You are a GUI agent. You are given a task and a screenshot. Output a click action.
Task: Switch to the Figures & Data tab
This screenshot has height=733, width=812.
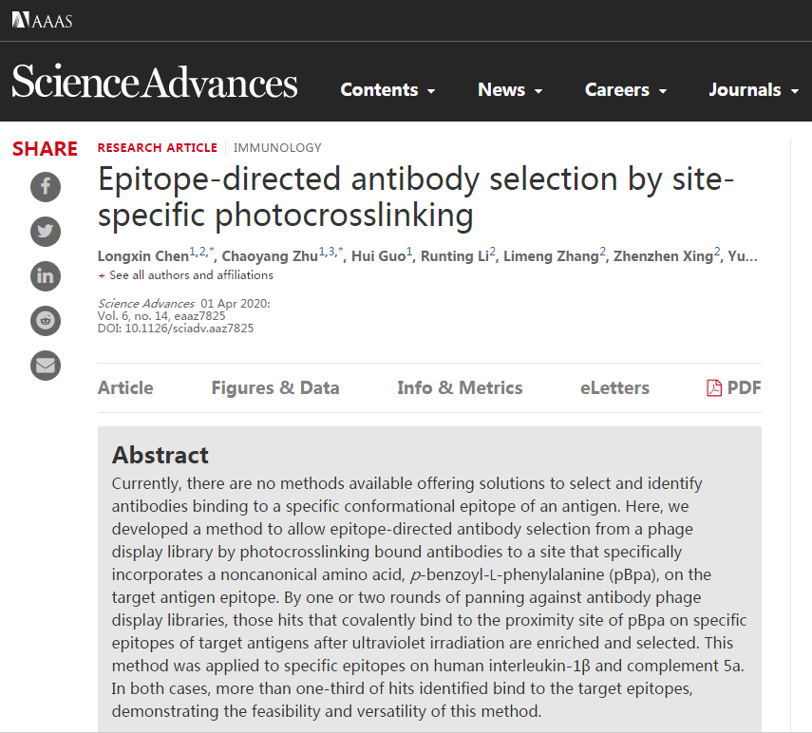(274, 387)
